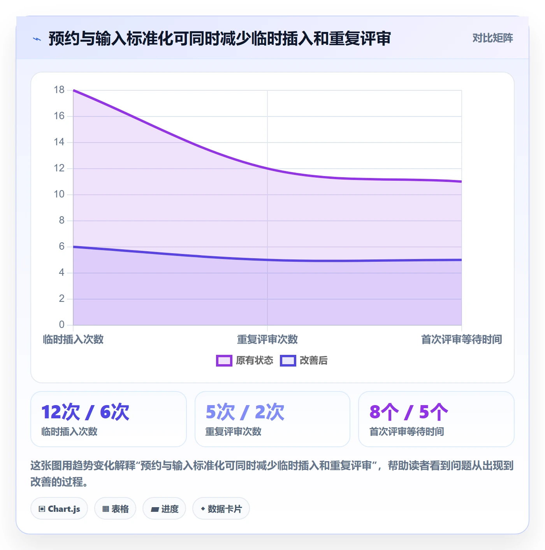Viewport: 545px width, 550px height.
Task: Click the card label 首次评审等待时间 under 8个
Action: tap(406, 432)
